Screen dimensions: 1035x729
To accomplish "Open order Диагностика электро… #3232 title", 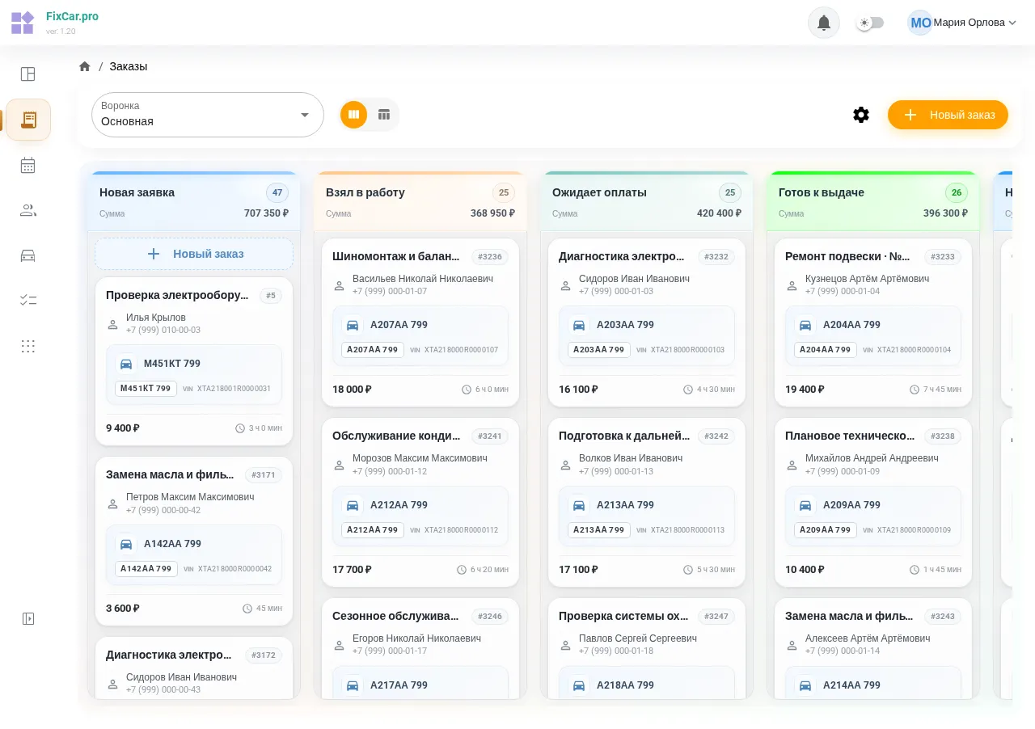I will click(x=621, y=256).
